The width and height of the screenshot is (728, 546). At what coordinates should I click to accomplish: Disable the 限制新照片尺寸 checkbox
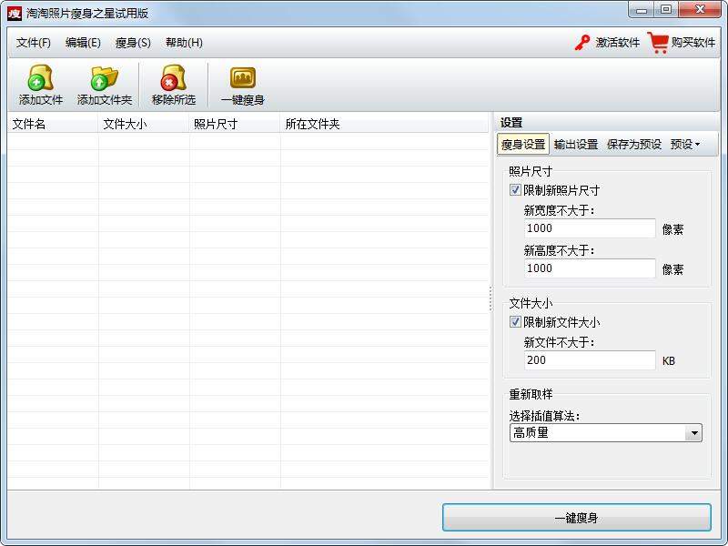click(514, 190)
